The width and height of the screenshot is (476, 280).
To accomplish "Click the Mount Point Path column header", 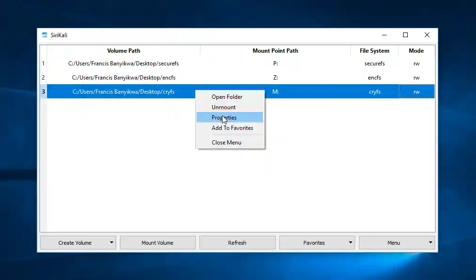I will [275, 51].
